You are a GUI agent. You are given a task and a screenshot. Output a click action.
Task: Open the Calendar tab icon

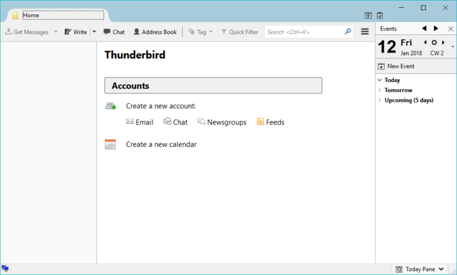coord(368,15)
